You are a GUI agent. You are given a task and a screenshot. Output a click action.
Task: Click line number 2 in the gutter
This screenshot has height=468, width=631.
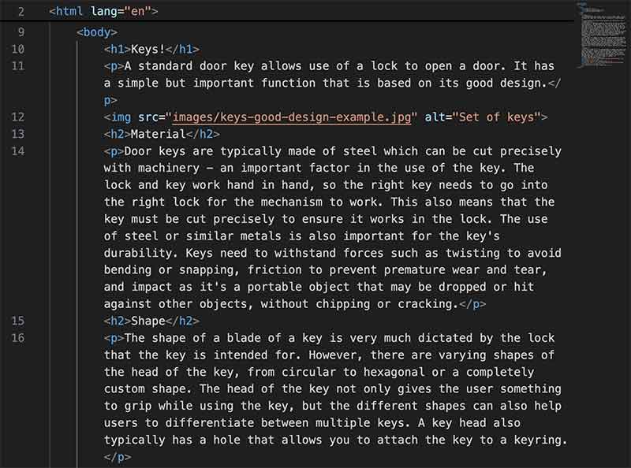(21, 12)
